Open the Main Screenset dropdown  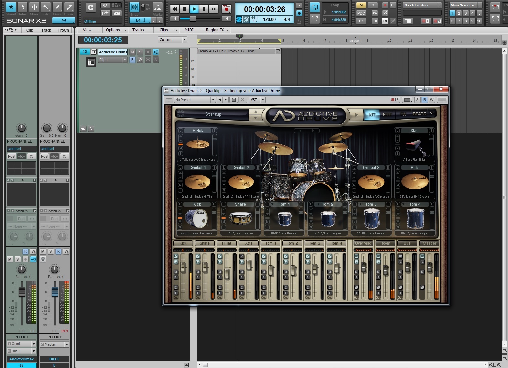(x=466, y=5)
